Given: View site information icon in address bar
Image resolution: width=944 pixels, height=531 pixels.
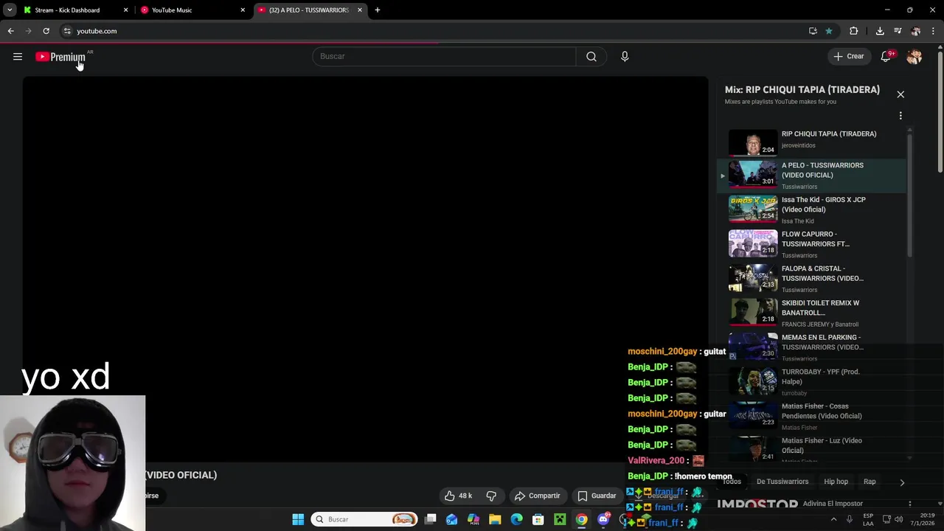Looking at the screenshot, I should click(x=67, y=31).
